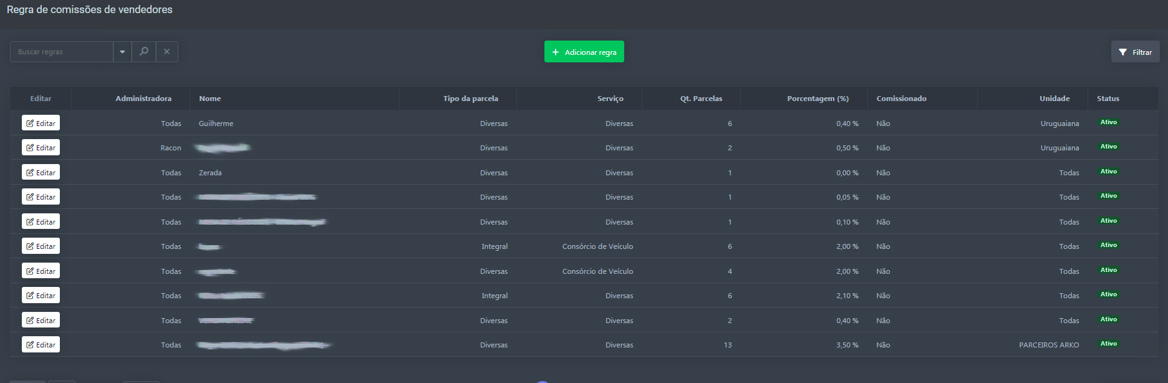Click Ativo badge in Guilherme row
1168x383 pixels.
[1108, 122]
